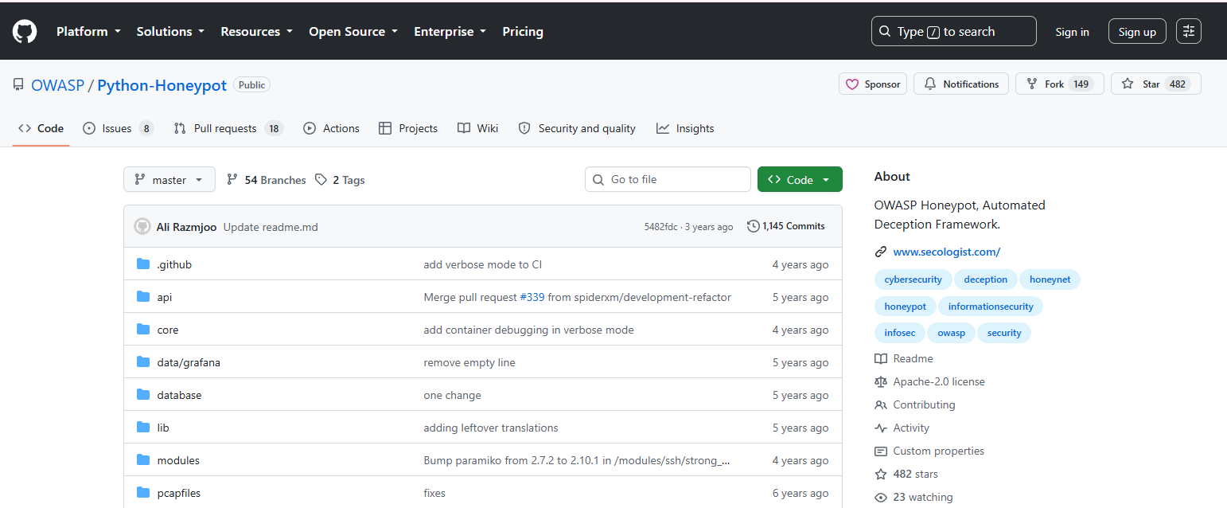The height and width of the screenshot is (508, 1227).
Task: Click the core folder icon
Action: [143, 330]
